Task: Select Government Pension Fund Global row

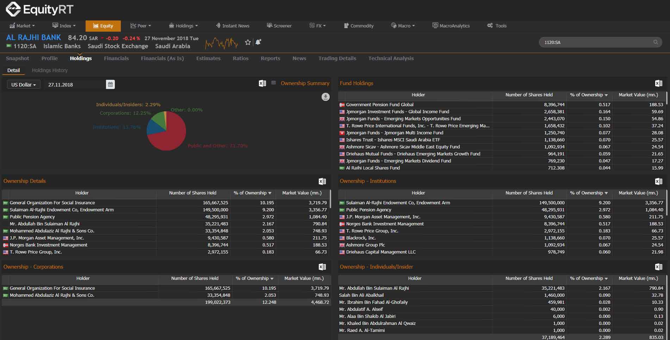Action: pyautogui.click(x=502, y=105)
